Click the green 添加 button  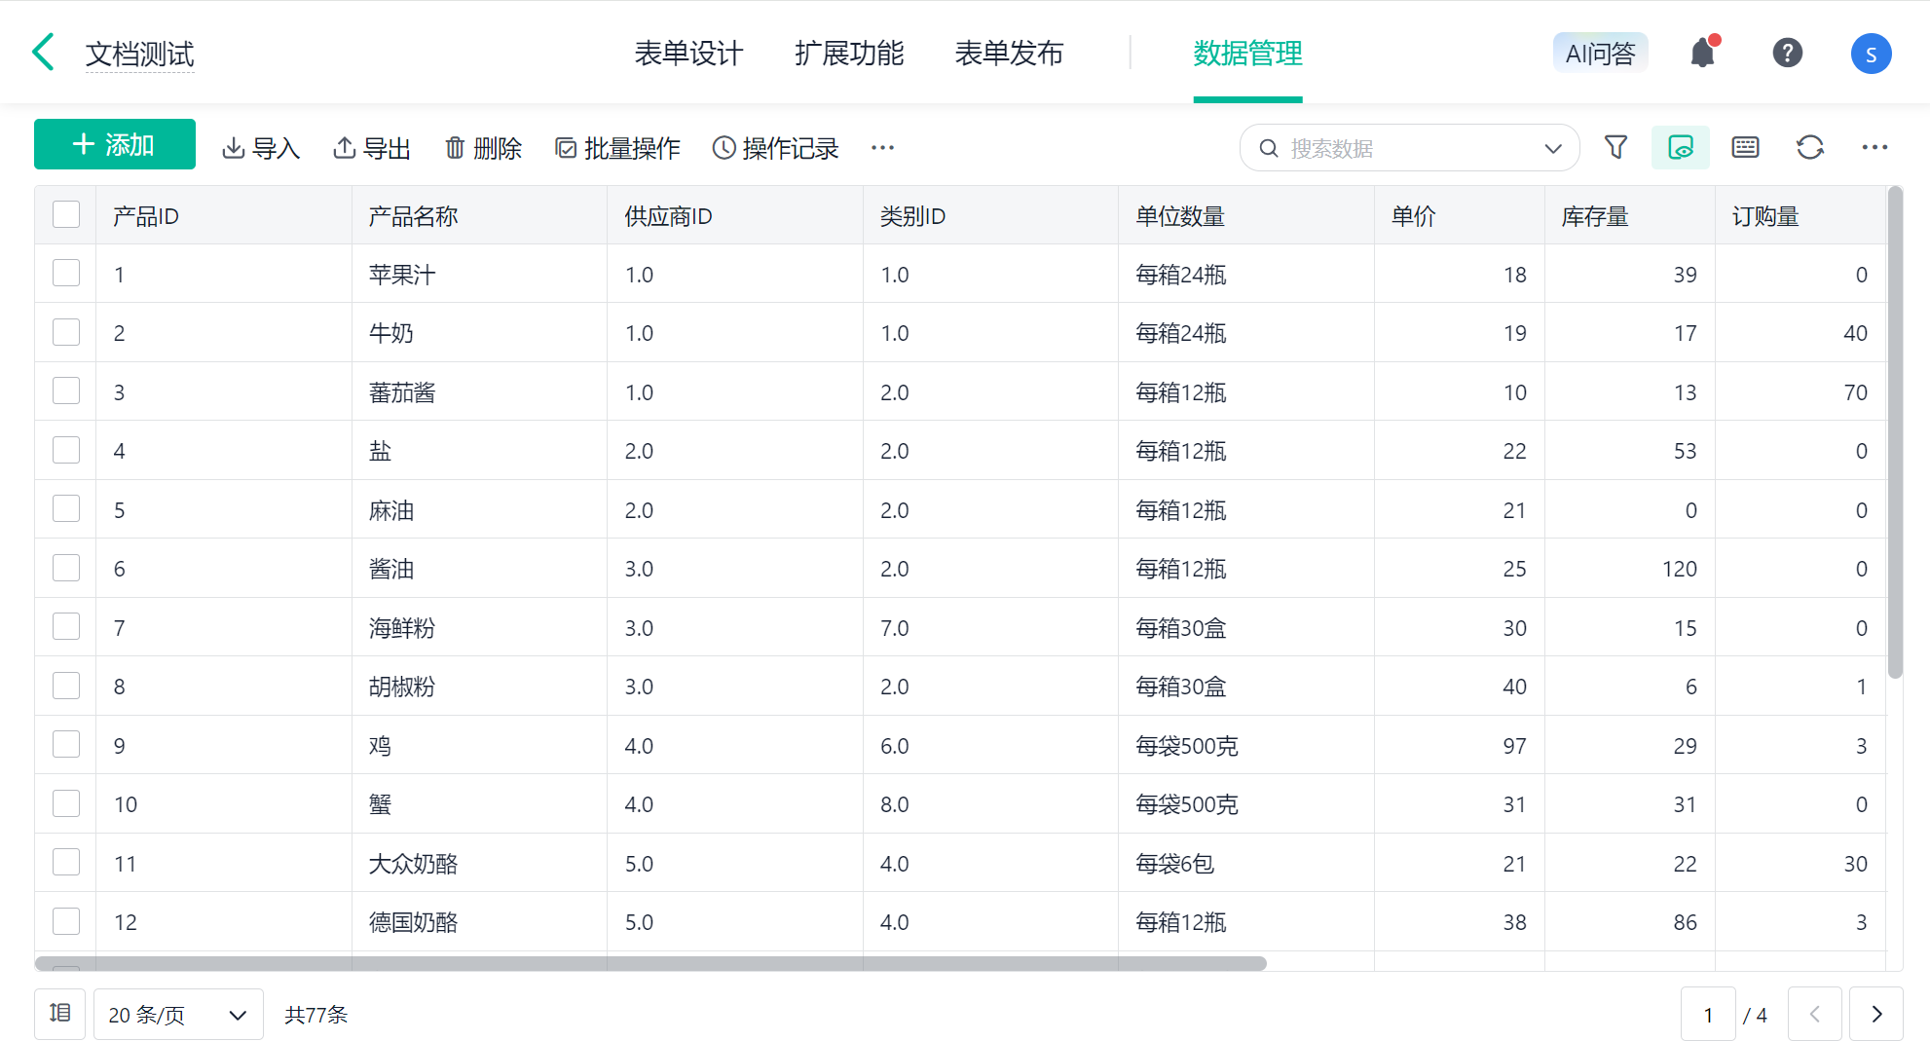pos(115,144)
